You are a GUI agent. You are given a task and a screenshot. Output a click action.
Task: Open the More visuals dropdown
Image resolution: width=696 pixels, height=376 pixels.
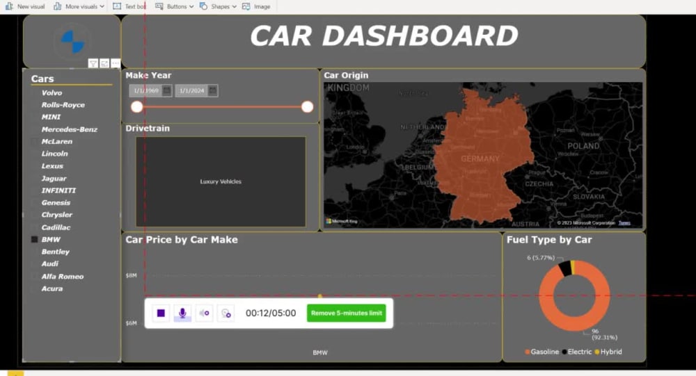pyautogui.click(x=79, y=6)
